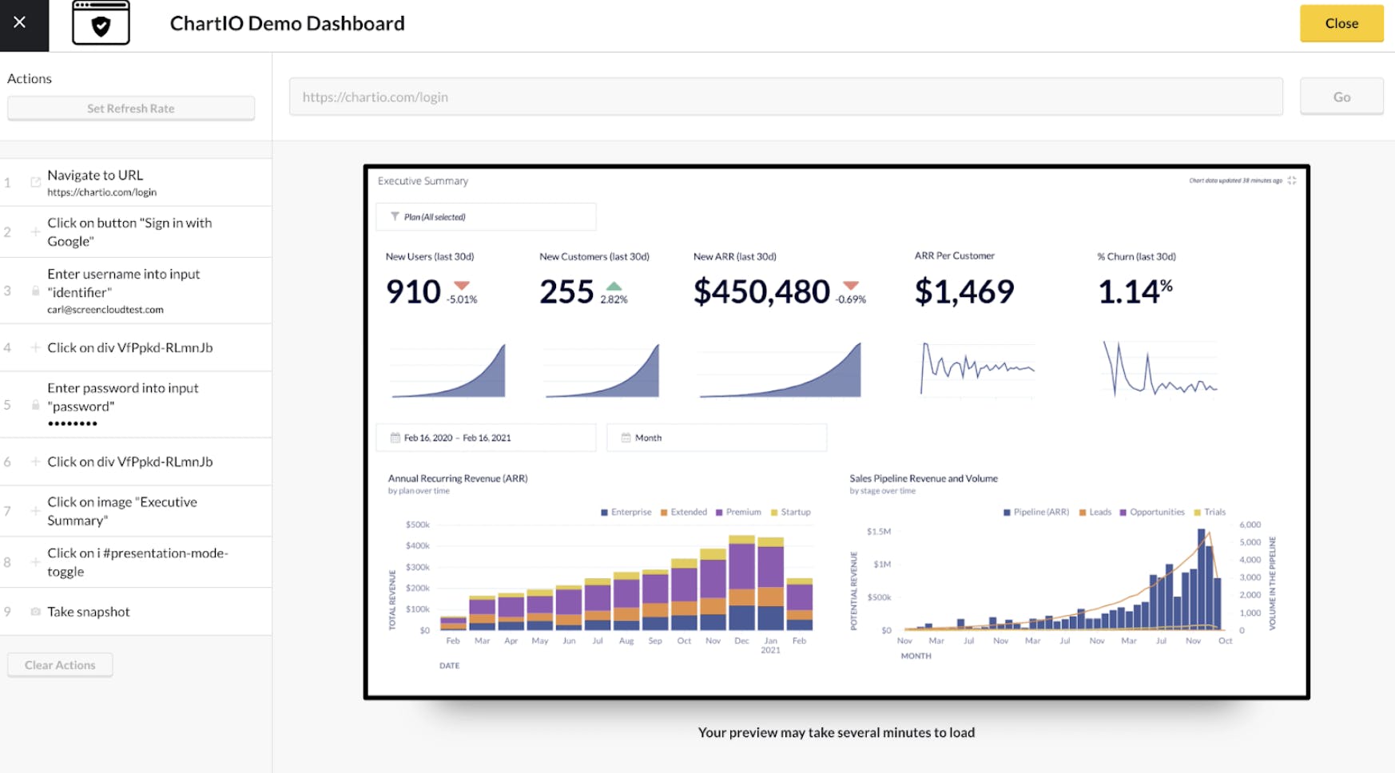Toggle the Opportunities legend item
Screen dimensions: 1395x773
coord(1152,512)
